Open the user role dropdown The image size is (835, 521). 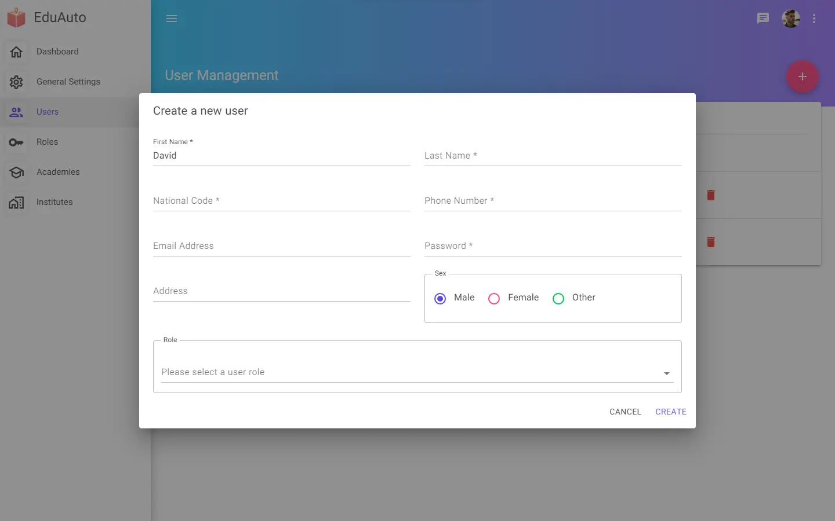point(418,372)
